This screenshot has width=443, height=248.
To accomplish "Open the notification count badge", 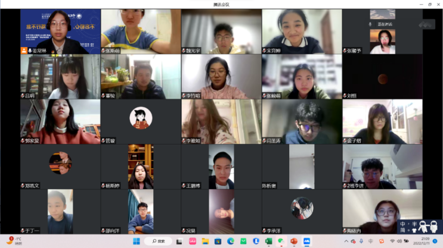I will pos(435,241).
